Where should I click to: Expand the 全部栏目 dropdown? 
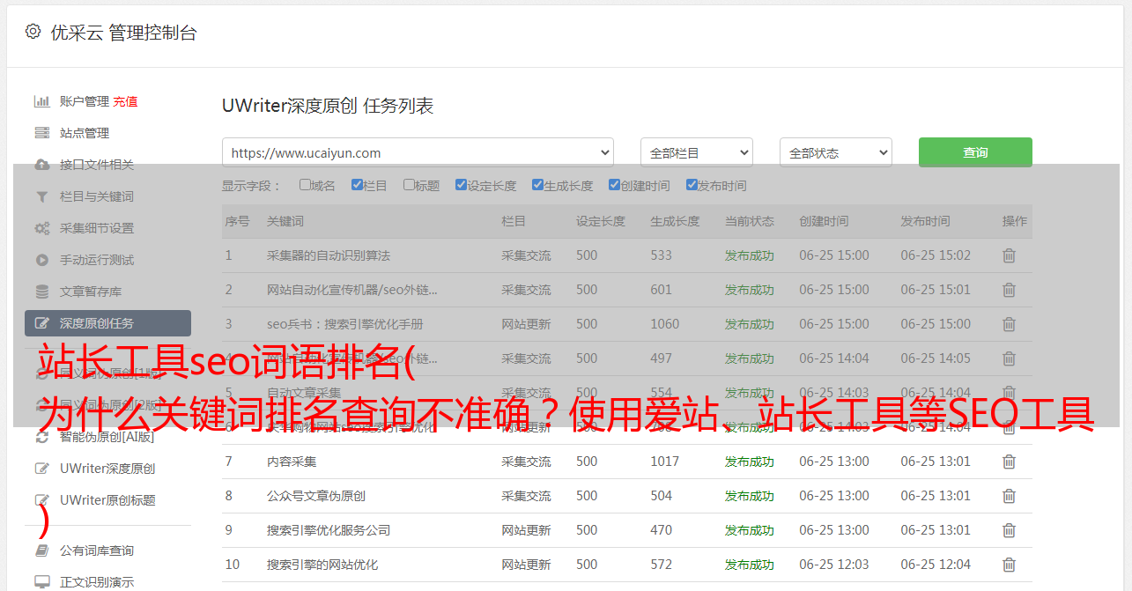click(x=696, y=152)
